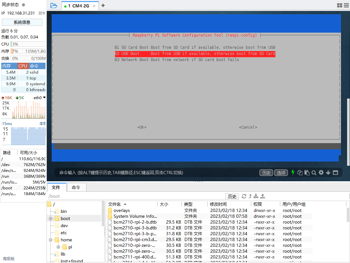Toggle the sync status indicator dot
The image size is (350, 263).
(x=24, y=5)
